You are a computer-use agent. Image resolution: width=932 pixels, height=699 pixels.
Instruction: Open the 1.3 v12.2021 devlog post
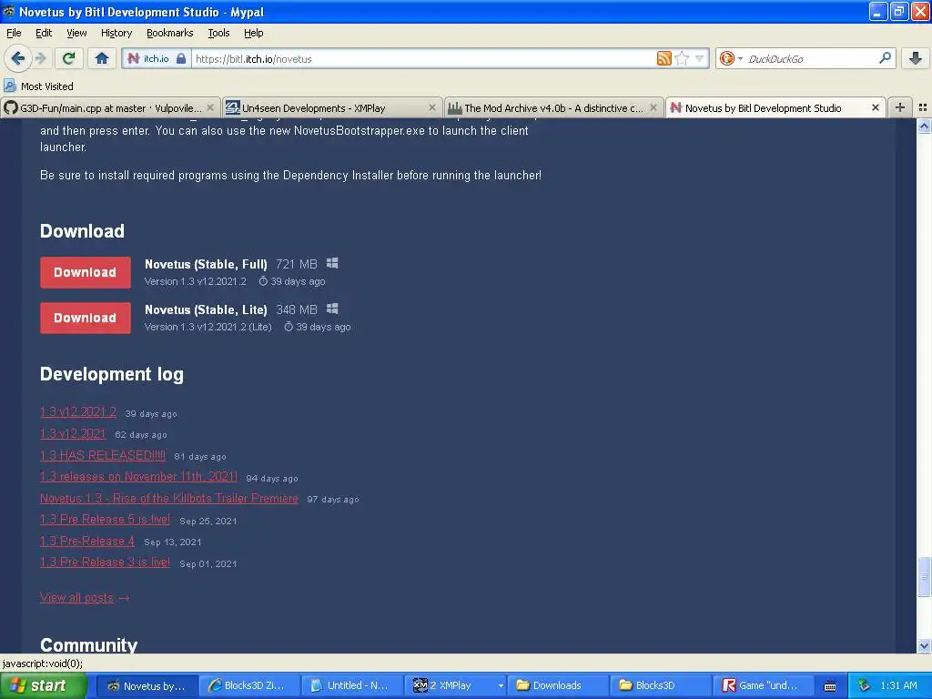[73, 433]
